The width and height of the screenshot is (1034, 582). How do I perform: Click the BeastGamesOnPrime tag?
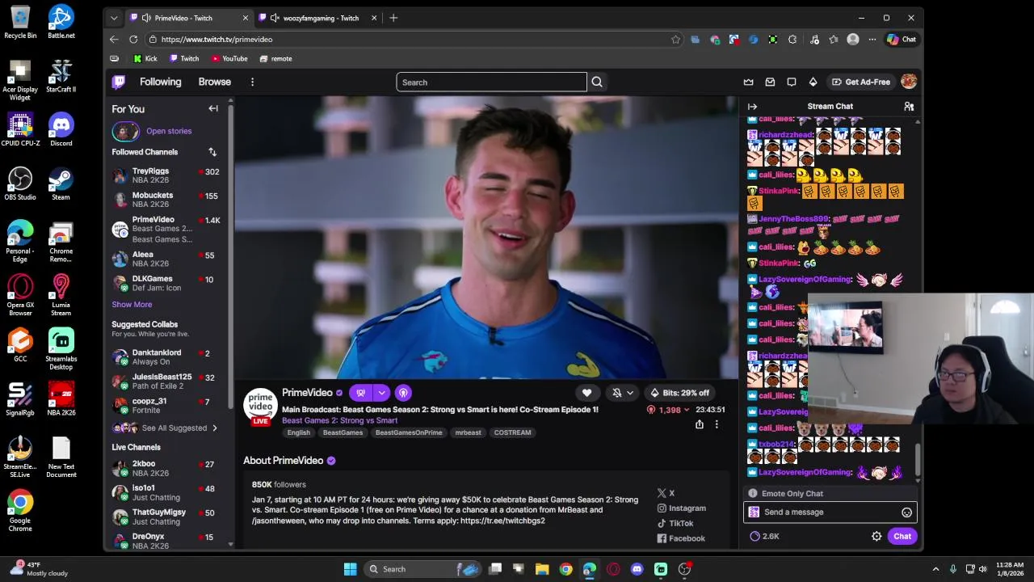[409, 432]
